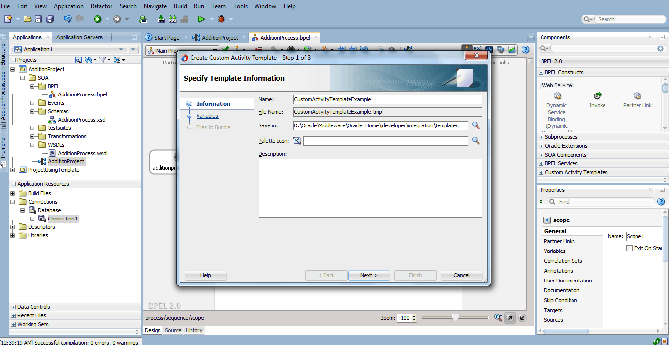Click the Variables step link
This screenshot has height=345, width=669.
pos(207,116)
